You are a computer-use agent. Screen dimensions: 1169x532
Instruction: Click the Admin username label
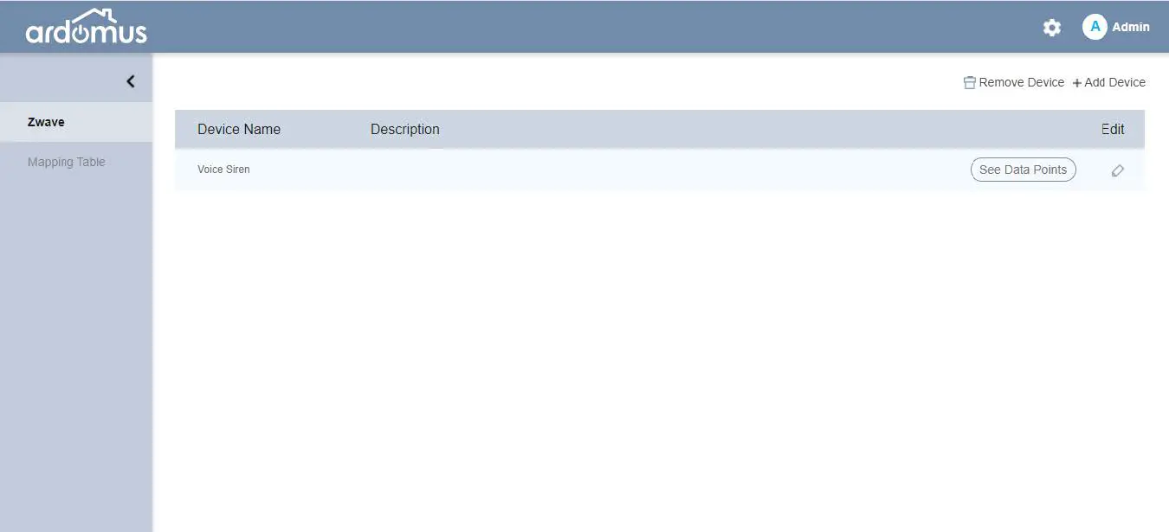[x=1131, y=27]
